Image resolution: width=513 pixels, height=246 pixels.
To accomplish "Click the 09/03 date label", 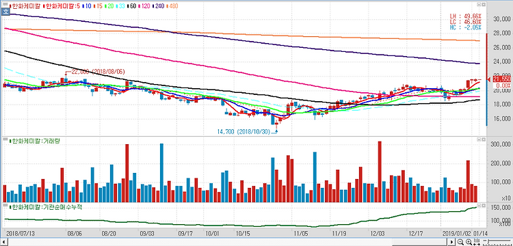I will (147, 234).
